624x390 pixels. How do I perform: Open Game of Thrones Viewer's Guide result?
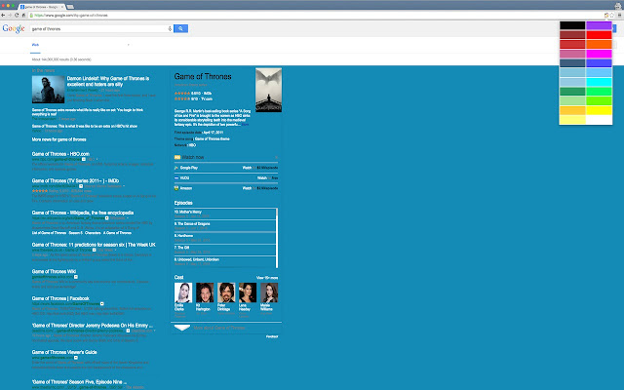pos(64,352)
